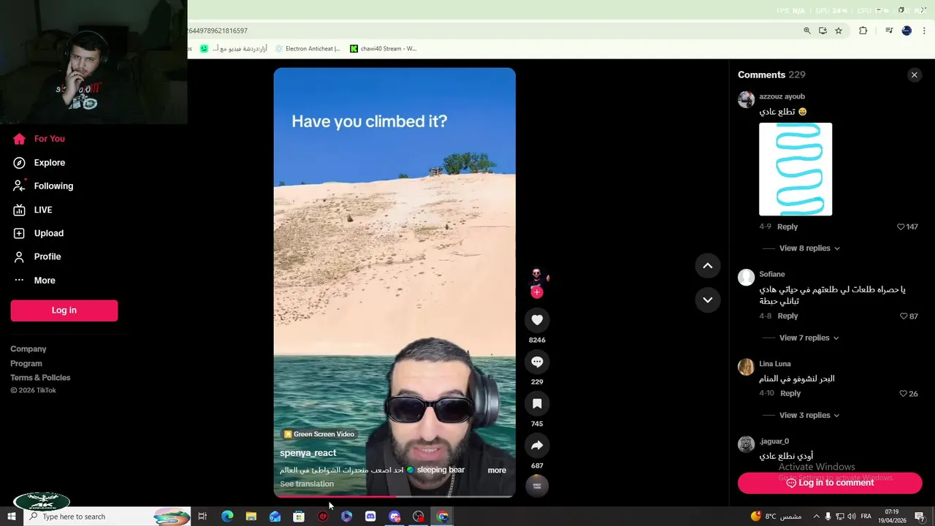Bookmark this page with the star icon
The width and height of the screenshot is (935, 526).
[839, 31]
